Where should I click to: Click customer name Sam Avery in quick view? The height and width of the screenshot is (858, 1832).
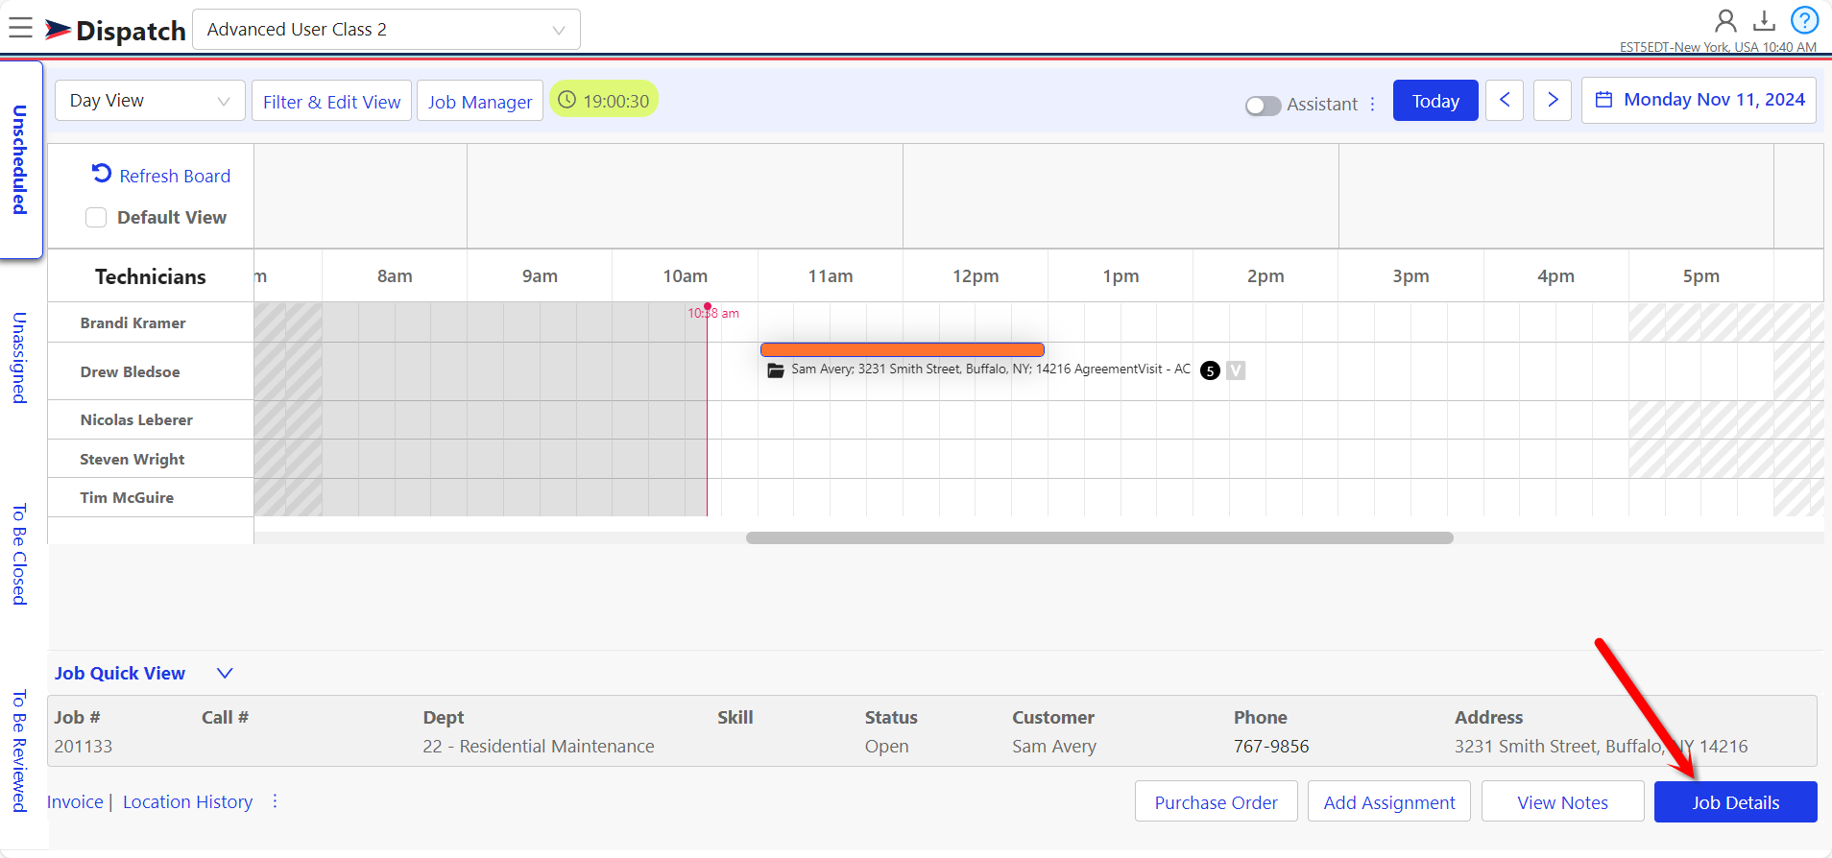pyautogui.click(x=1054, y=746)
